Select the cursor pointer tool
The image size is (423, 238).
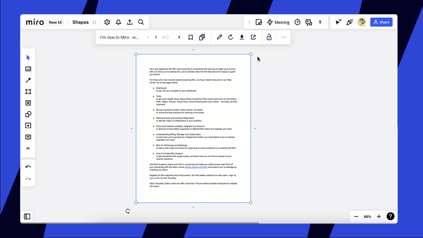click(28, 58)
